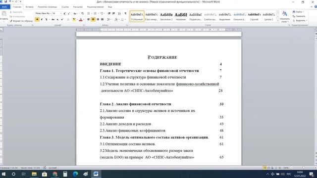Click Формат по образцу format painter
Viewport: 317px width, 178px height.
21,21
